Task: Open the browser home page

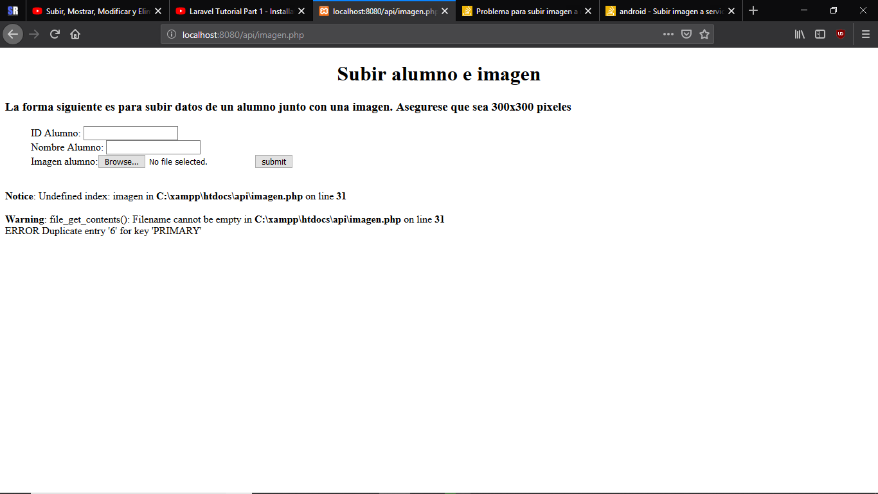Action: 75,34
